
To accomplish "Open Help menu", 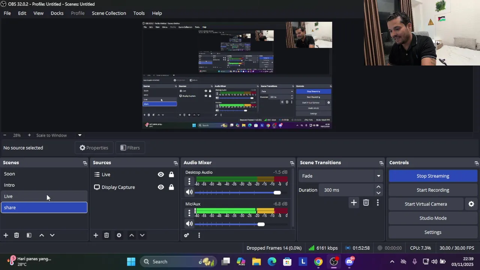I will point(157,13).
